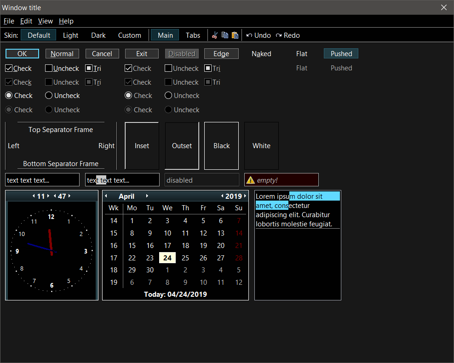Screen dimensions: 454x363
Task: Click the Copy icon in toolbar
Action: [225, 35]
